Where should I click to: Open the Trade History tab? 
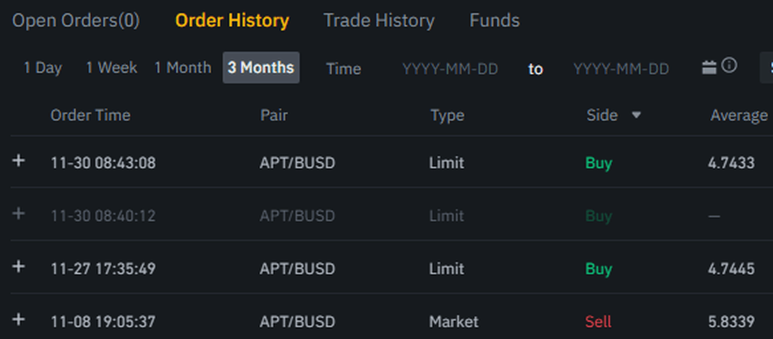point(379,21)
